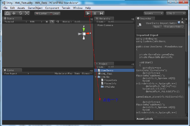Viewport: 190px width, 126px height.
Task: Click the Scene view search field
Action: click(83, 22)
